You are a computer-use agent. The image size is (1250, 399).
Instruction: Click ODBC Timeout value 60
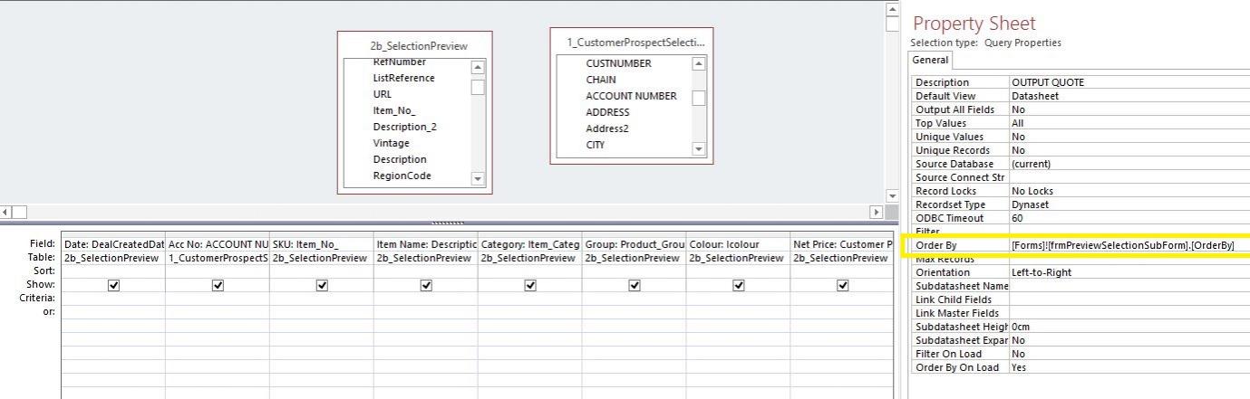point(1129,218)
